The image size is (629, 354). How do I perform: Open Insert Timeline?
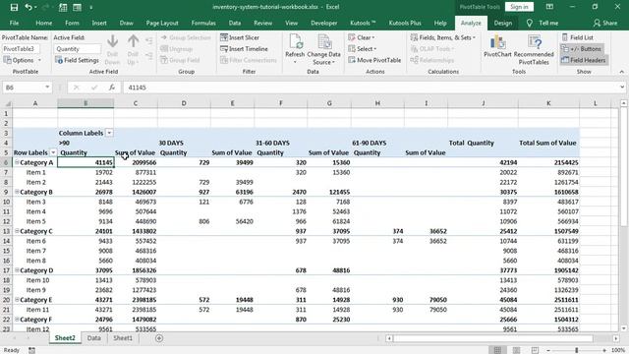(x=244, y=49)
